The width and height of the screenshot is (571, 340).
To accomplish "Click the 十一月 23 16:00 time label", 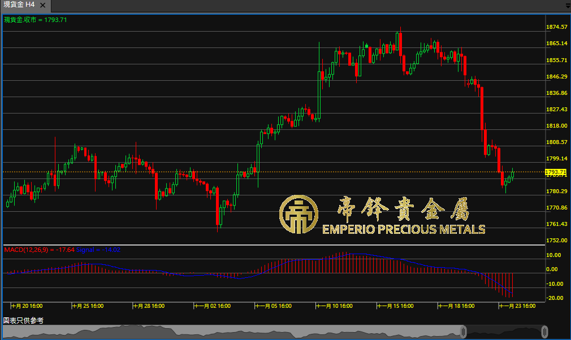I will point(517,306).
